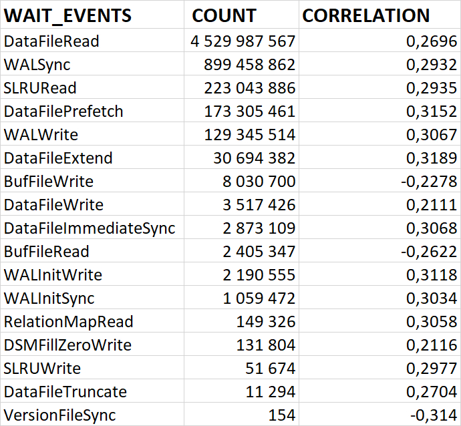
Task: Click the RelationMapRead cell
Action: (x=69, y=322)
